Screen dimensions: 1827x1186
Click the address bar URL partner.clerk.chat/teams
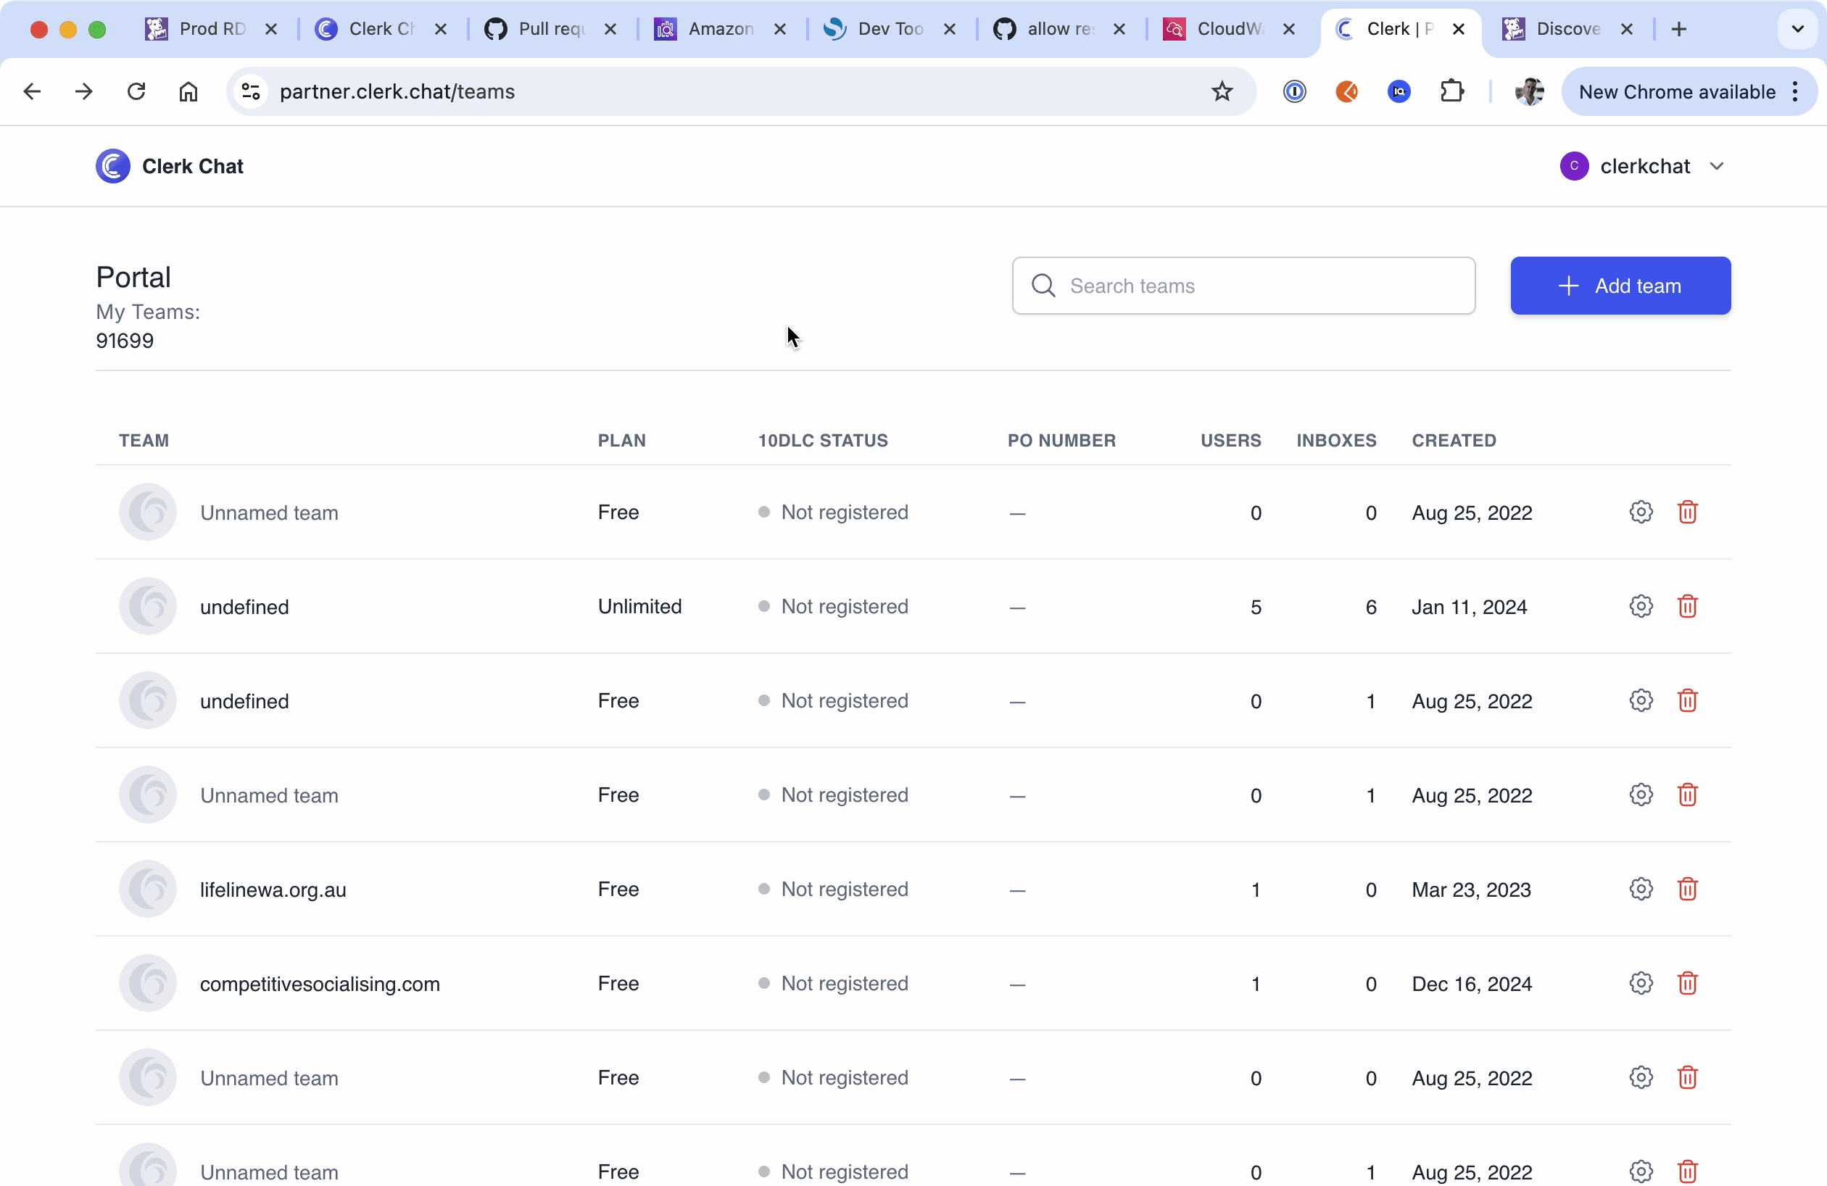pos(397,92)
